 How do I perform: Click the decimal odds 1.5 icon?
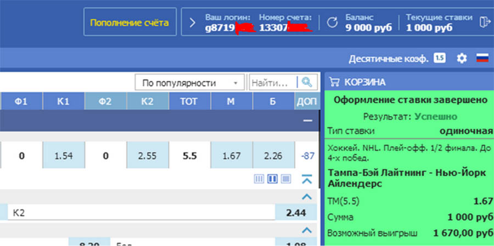pyautogui.click(x=439, y=58)
